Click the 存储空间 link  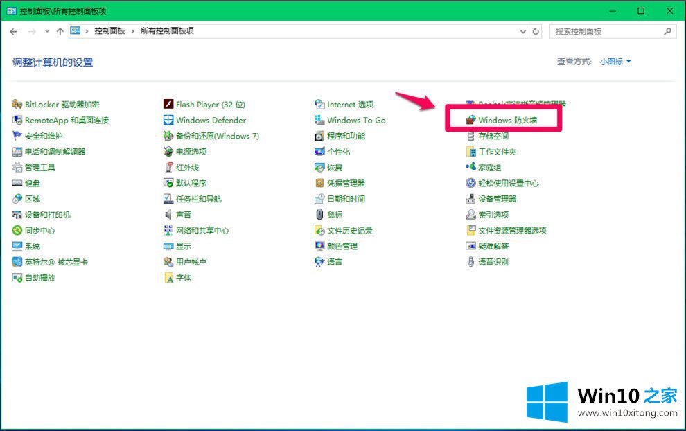(x=493, y=136)
